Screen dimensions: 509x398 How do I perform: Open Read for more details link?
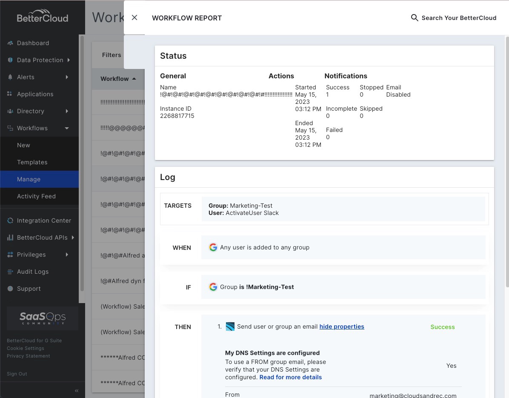pyautogui.click(x=291, y=377)
